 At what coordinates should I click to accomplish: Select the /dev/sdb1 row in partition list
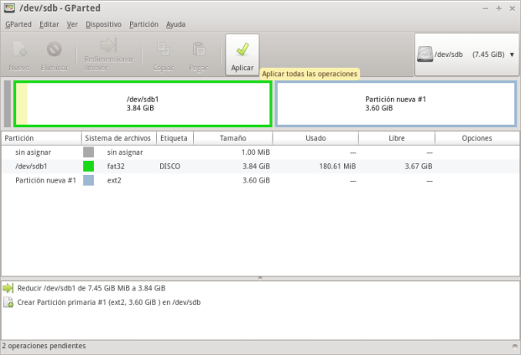(x=30, y=167)
